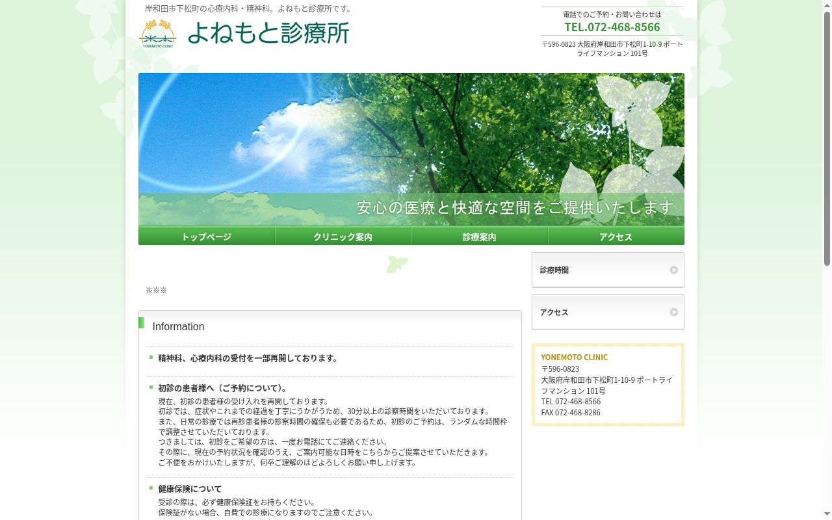Click the 精神科、心療内科の受付 notice heading
Viewport: 832px width, 520px height.
(248, 358)
